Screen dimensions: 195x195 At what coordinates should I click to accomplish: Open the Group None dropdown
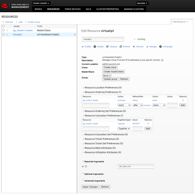(x=107, y=76)
